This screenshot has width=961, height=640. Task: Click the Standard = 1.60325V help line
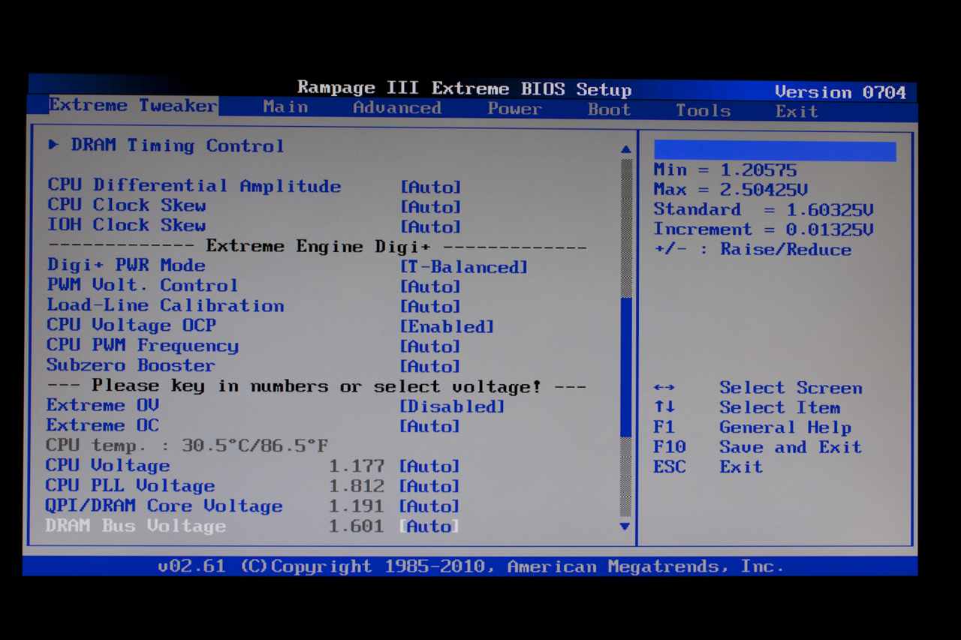tap(764, 209)
